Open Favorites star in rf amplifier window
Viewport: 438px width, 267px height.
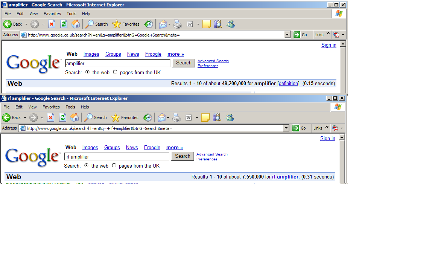point(125,118)
